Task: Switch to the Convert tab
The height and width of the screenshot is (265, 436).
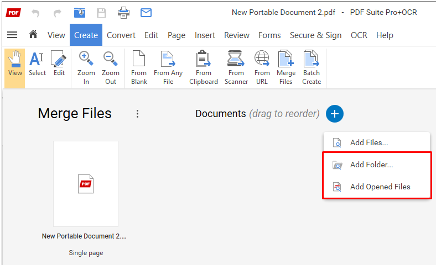Action: tap(121, 35)
